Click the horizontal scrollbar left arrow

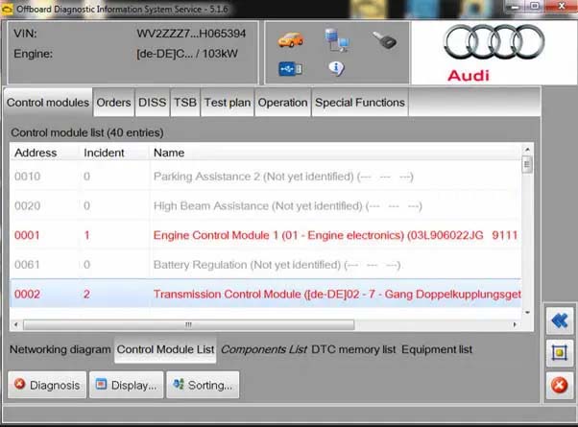point(16,324)
